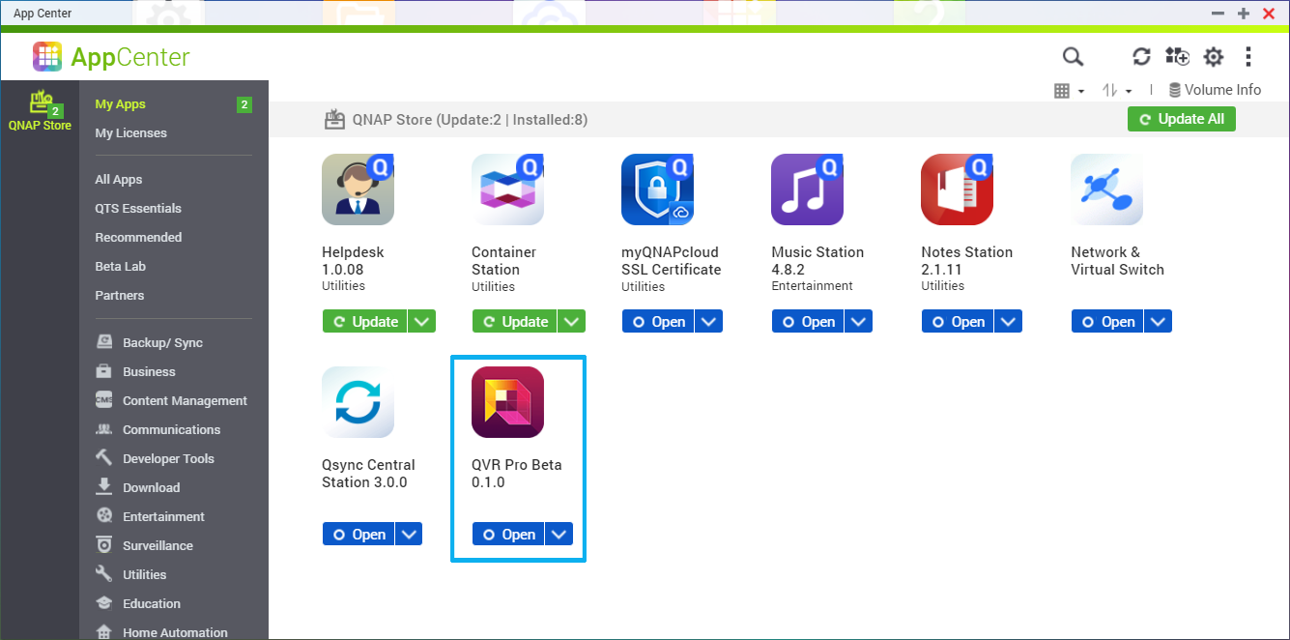Viewport: 1290px width, 640px height.
Task: Click Notes Station 2.1.11 title
Action: pos(967,261)
